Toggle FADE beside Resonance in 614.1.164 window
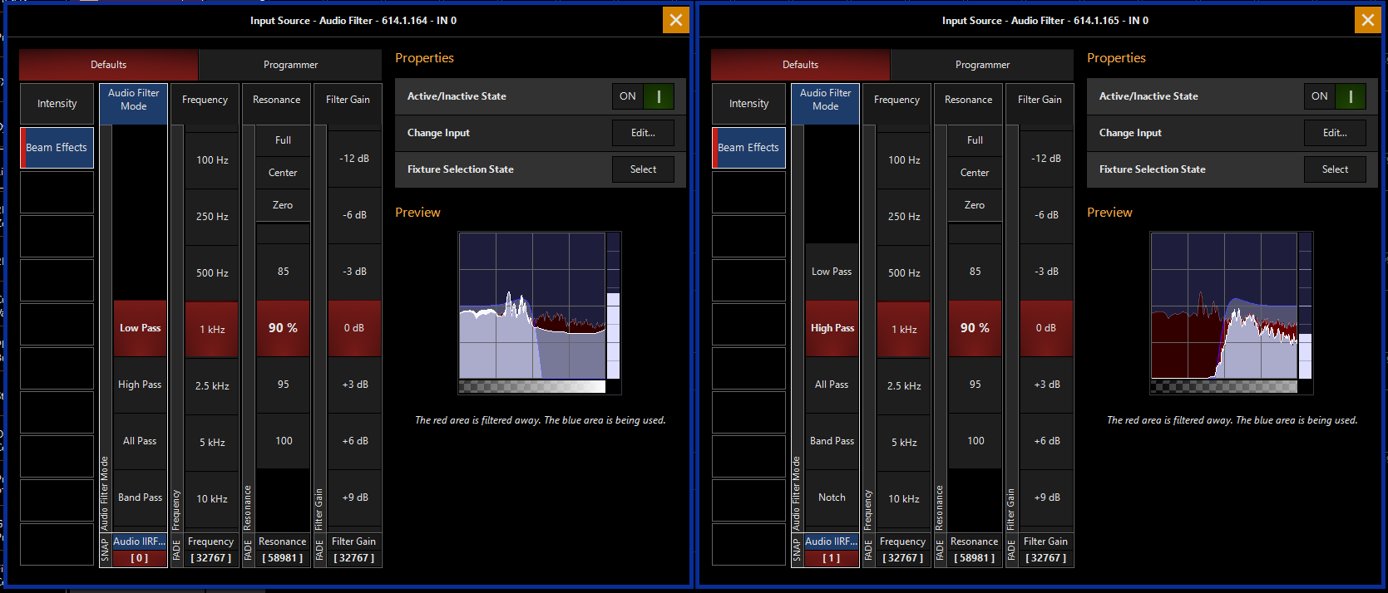The height and width of the screenshot is (593, 1388). [248, 550]
